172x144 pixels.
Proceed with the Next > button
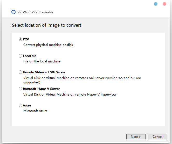[x=136, y=136]
